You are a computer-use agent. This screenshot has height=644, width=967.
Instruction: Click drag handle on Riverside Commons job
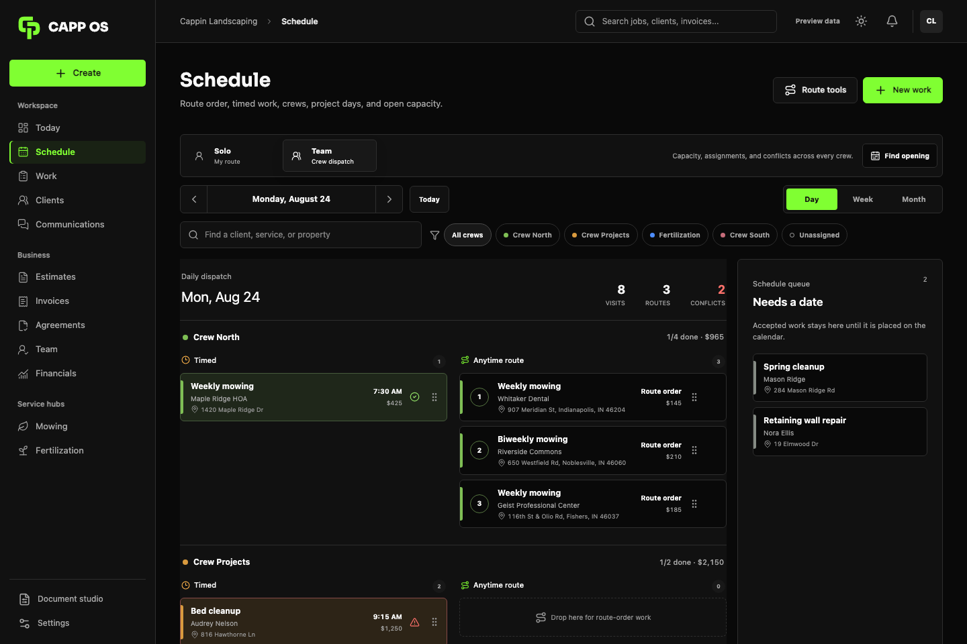click(694, 451)
